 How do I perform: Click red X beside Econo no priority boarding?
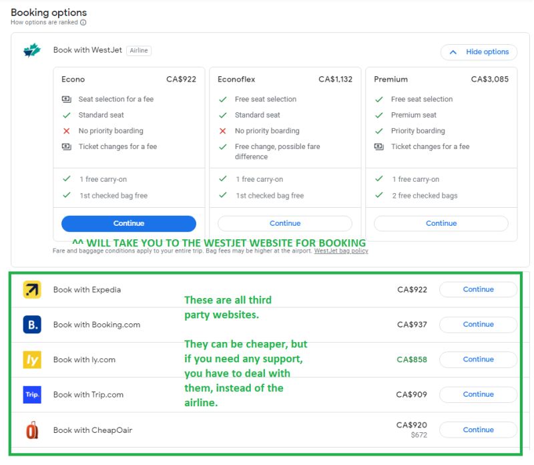[66, 131]
